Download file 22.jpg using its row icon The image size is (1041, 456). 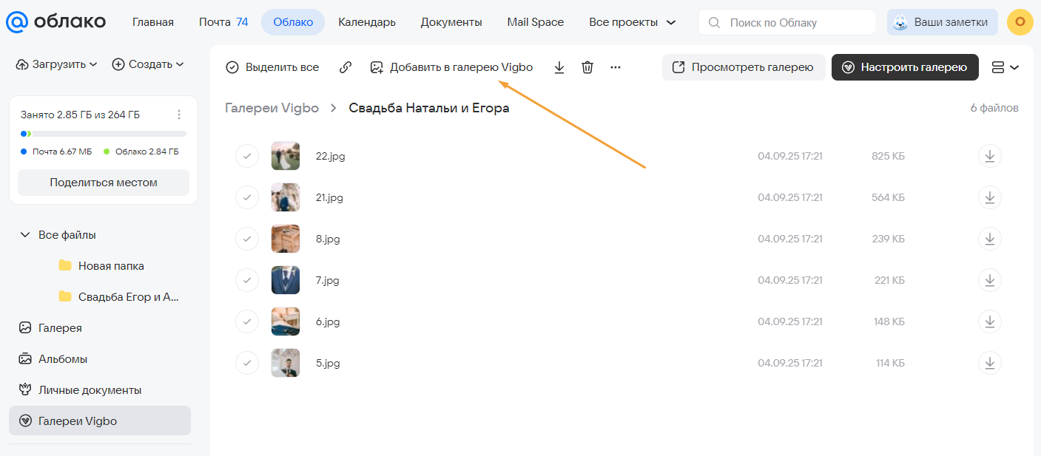coord(989,156)
